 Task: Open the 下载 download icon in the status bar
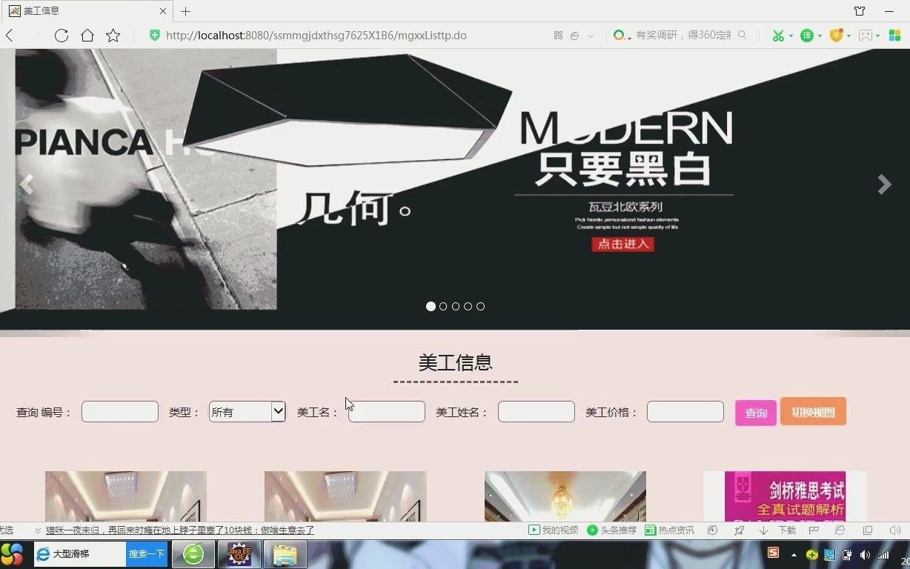(763, 530)
